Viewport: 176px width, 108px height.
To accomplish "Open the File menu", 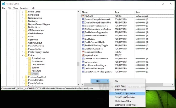I will tap(4, 8).
